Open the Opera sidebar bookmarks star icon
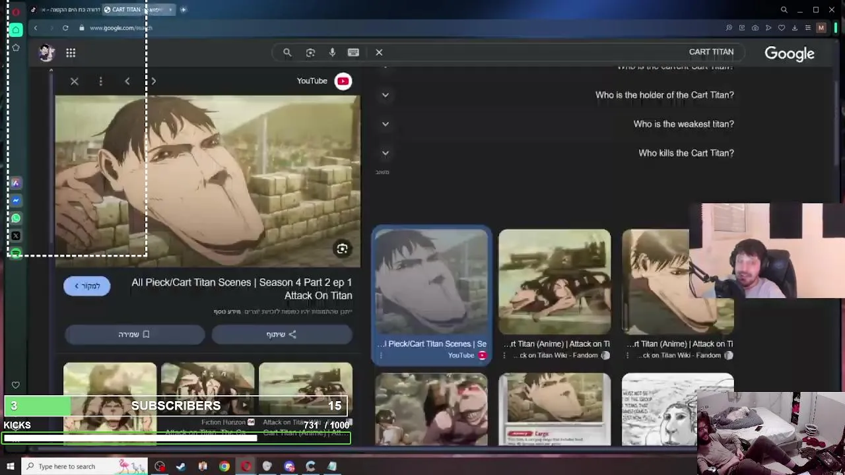The image size is (845, 475). pos(16,47)
